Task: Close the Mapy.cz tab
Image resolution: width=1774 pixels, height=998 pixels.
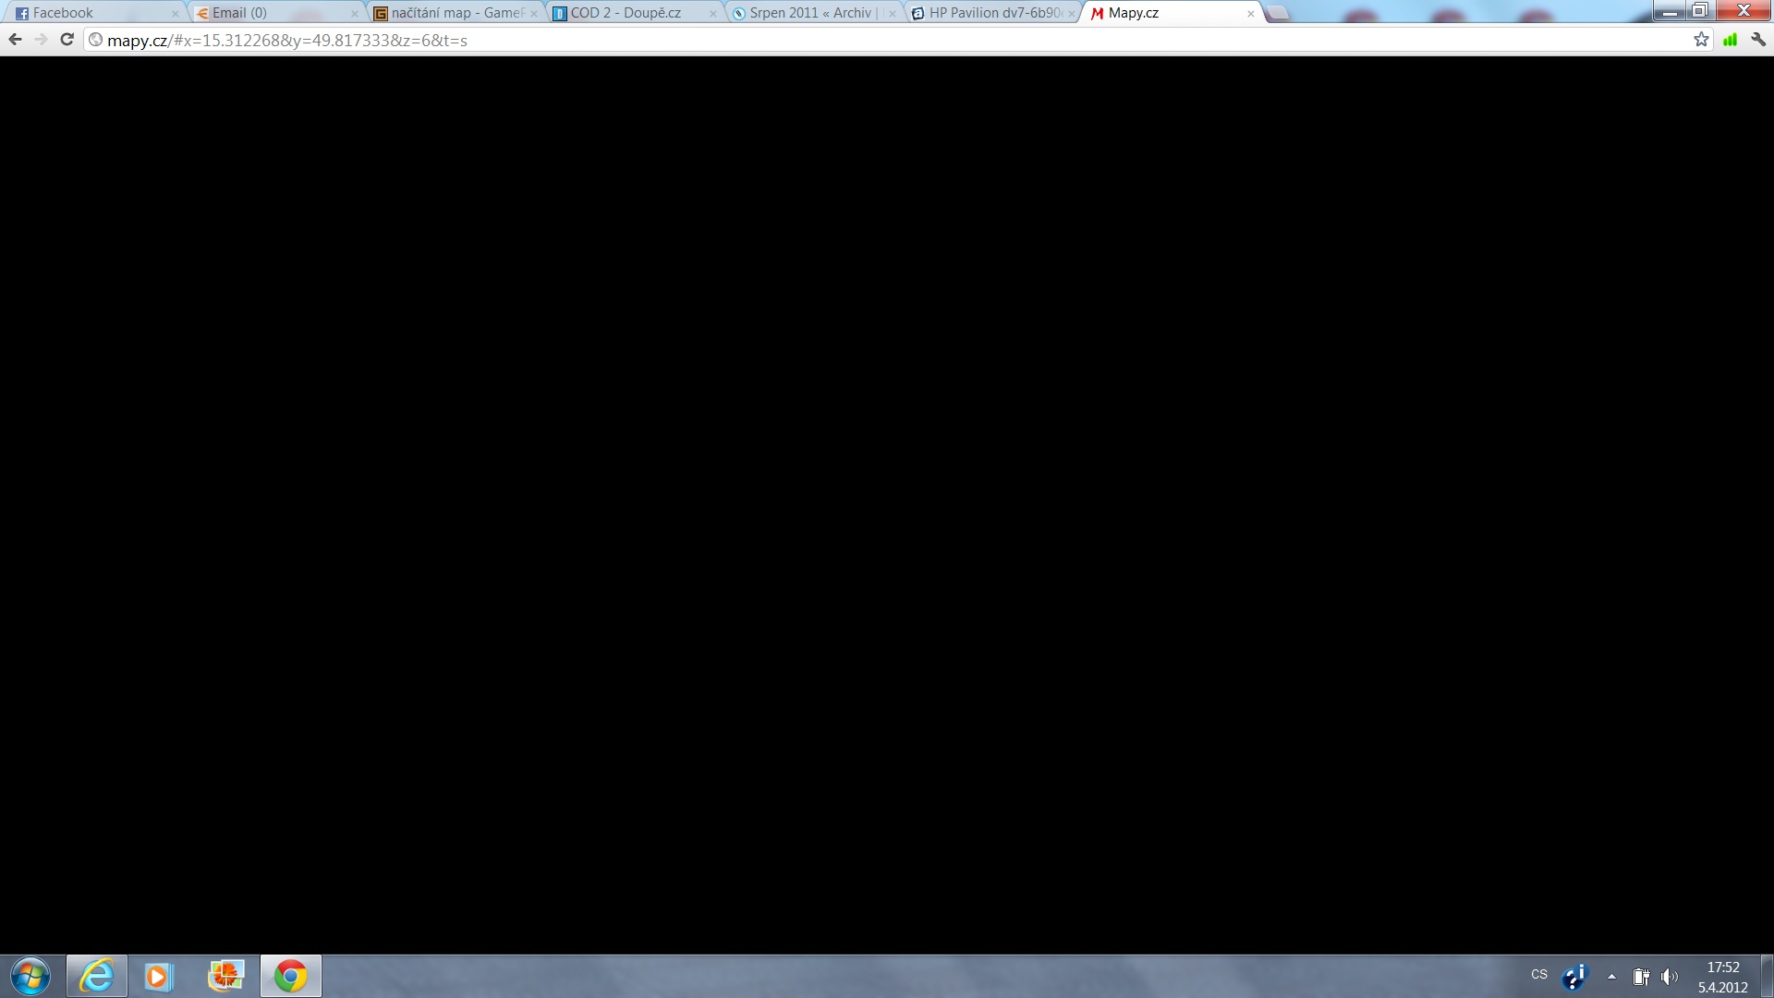Action: tap(1251, 14)
